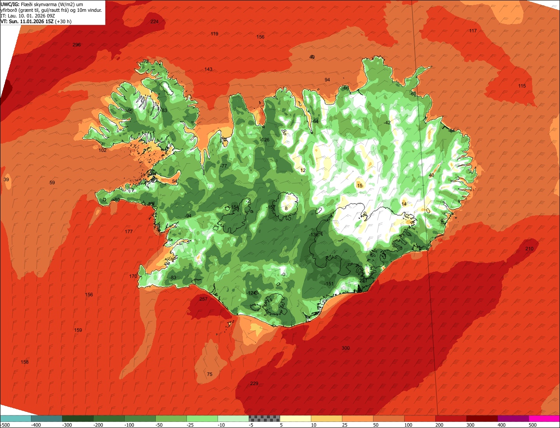Click the map value -126
Screen dimensions: 560x428
click(x=264, y=140)
